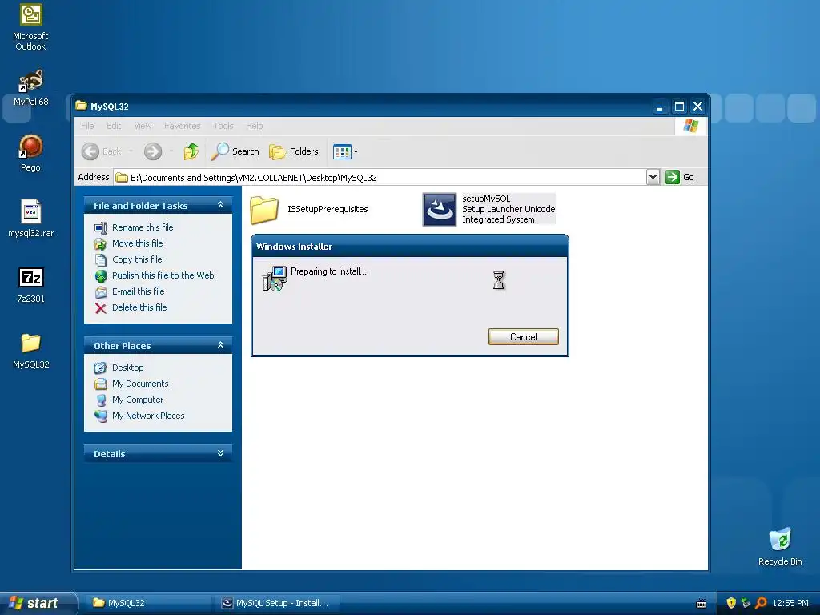Viewport: 820px width, 615px height.
Task: Collapse the File and Folder Tasks panel
Action: coord(221,205)
